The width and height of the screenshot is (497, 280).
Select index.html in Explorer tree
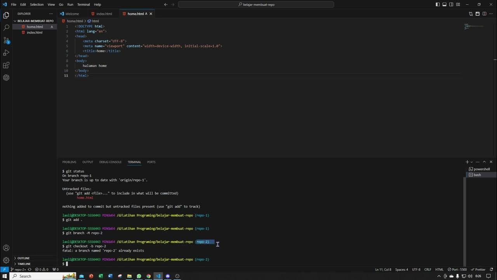pos(35,33)
